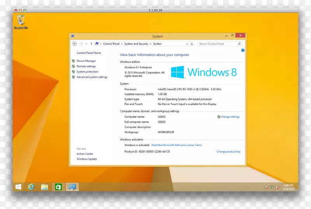Refresh the System page
This screenshot has width=311, height=209.
192,44
